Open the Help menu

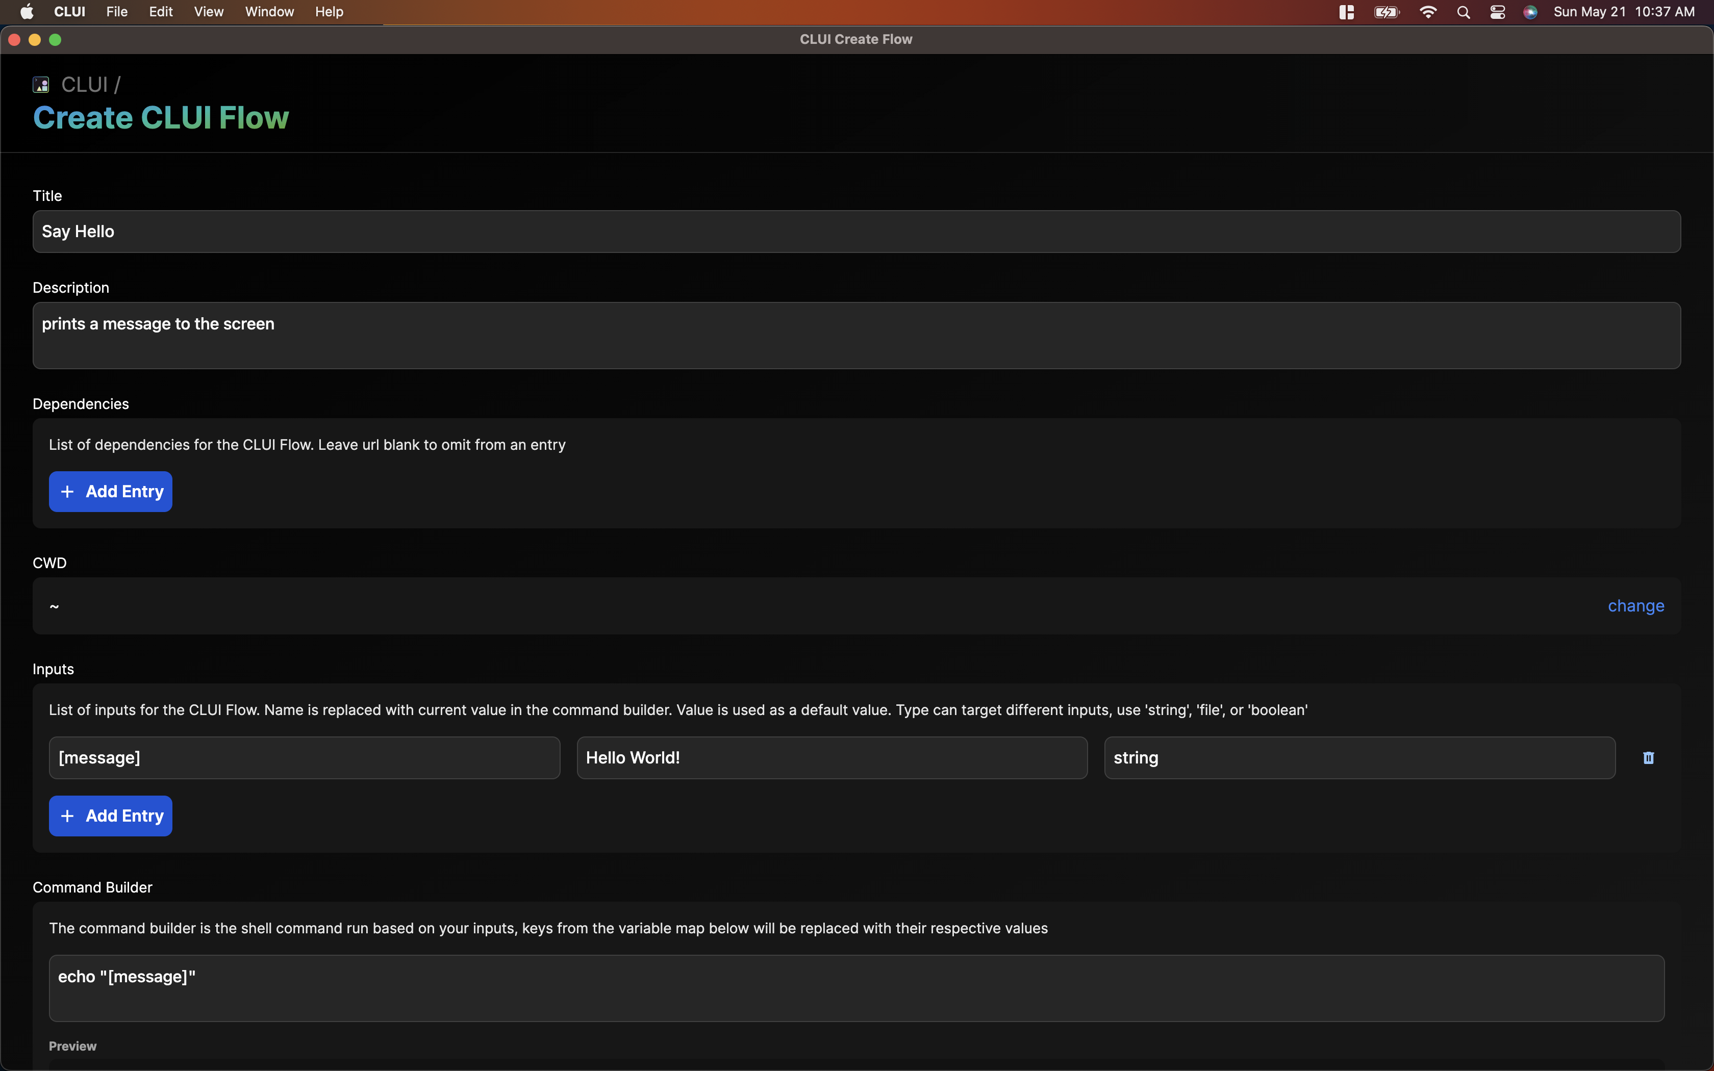(x=330, y=12)
